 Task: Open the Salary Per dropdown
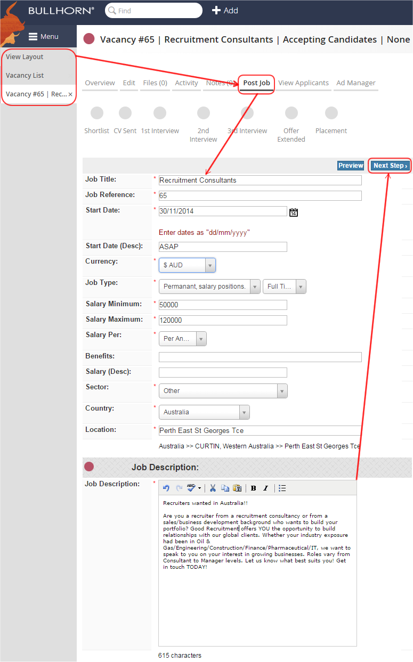pyautogui.click(x=183, y=339)
